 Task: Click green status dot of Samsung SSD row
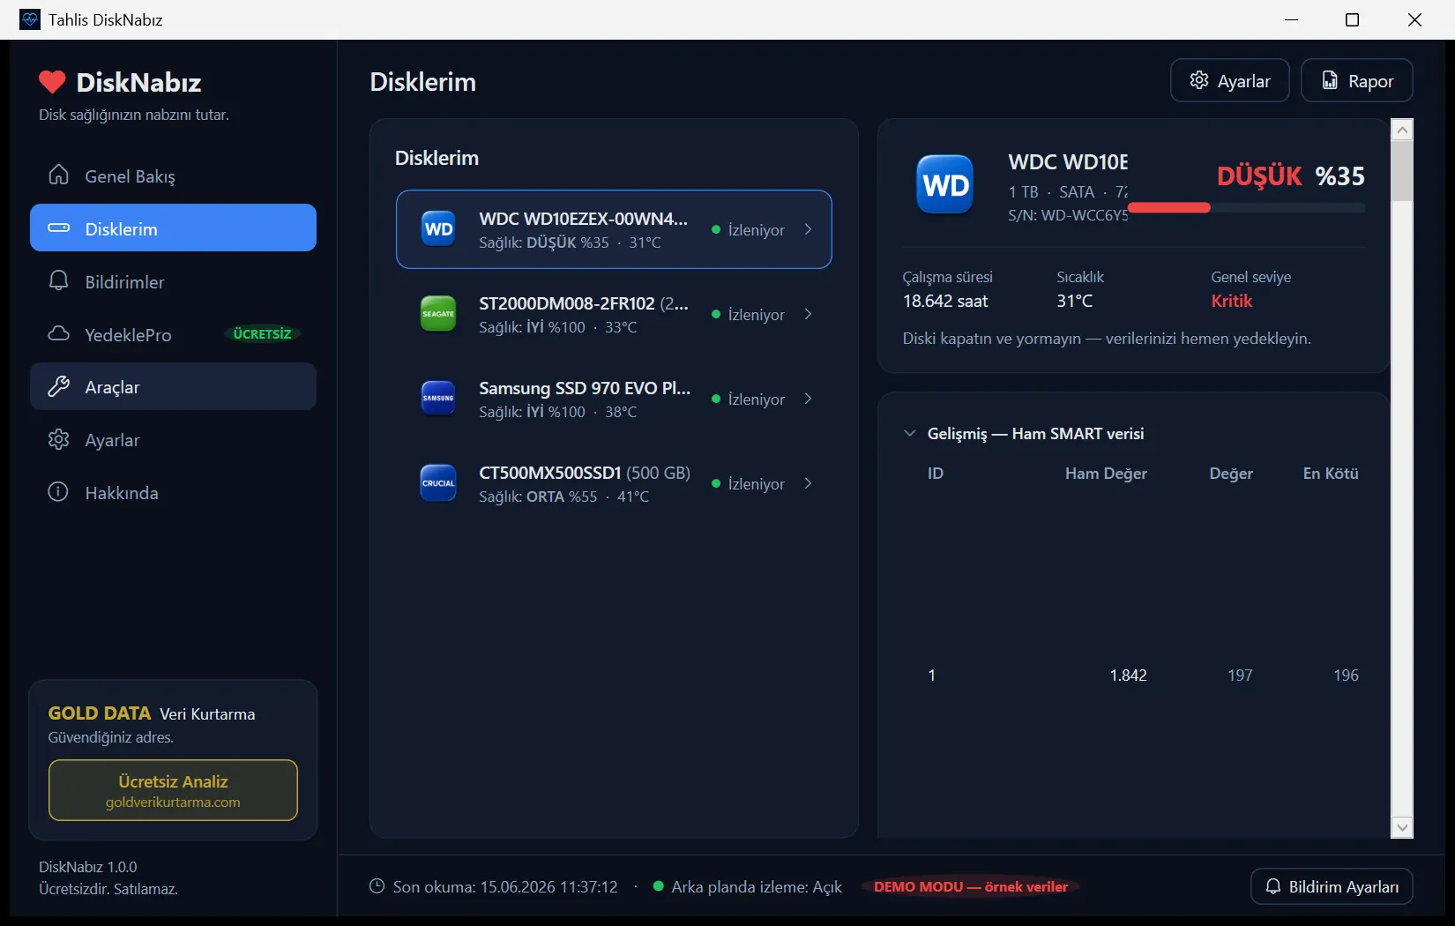click(x=716, y=399)
